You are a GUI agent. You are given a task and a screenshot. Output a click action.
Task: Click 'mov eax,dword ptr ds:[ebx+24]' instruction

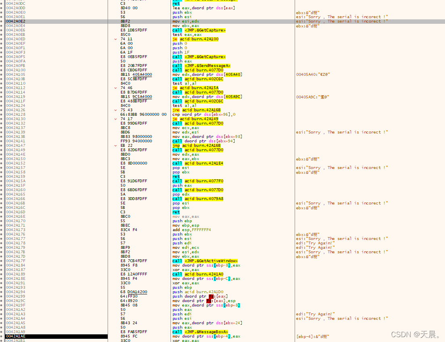pyautogui.click(x=208, y=323)
